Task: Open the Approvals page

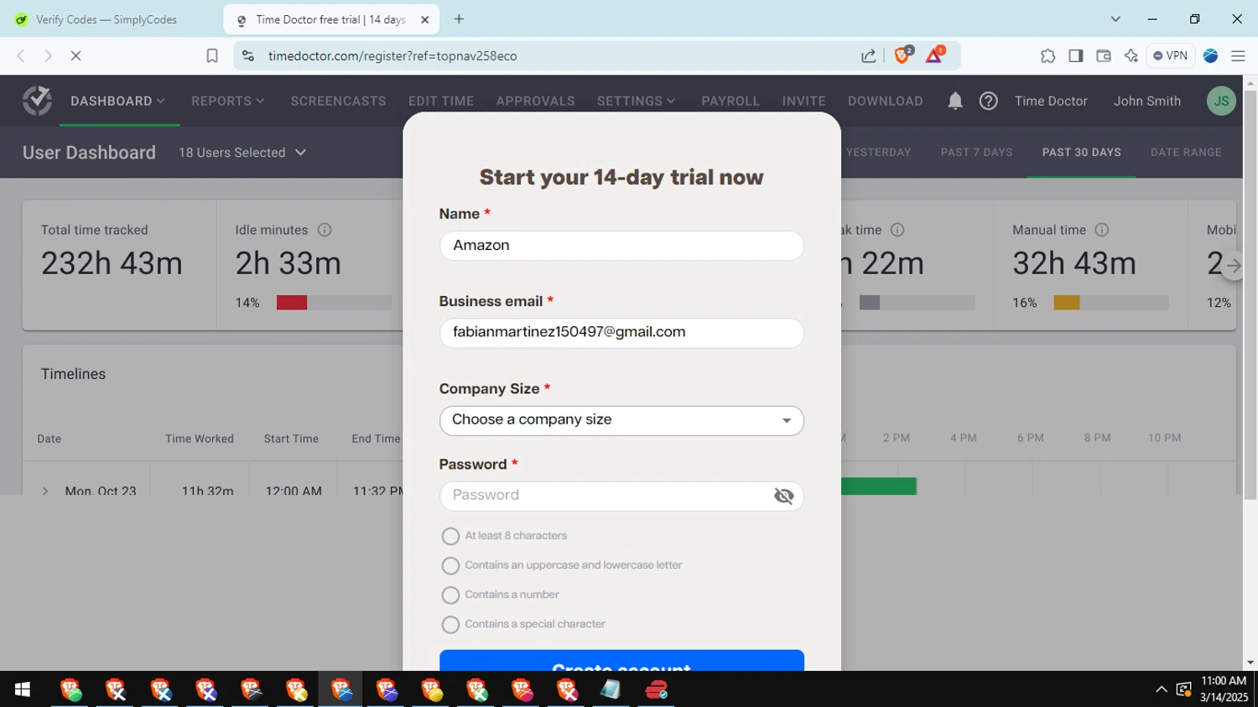Action: (535, 101)
